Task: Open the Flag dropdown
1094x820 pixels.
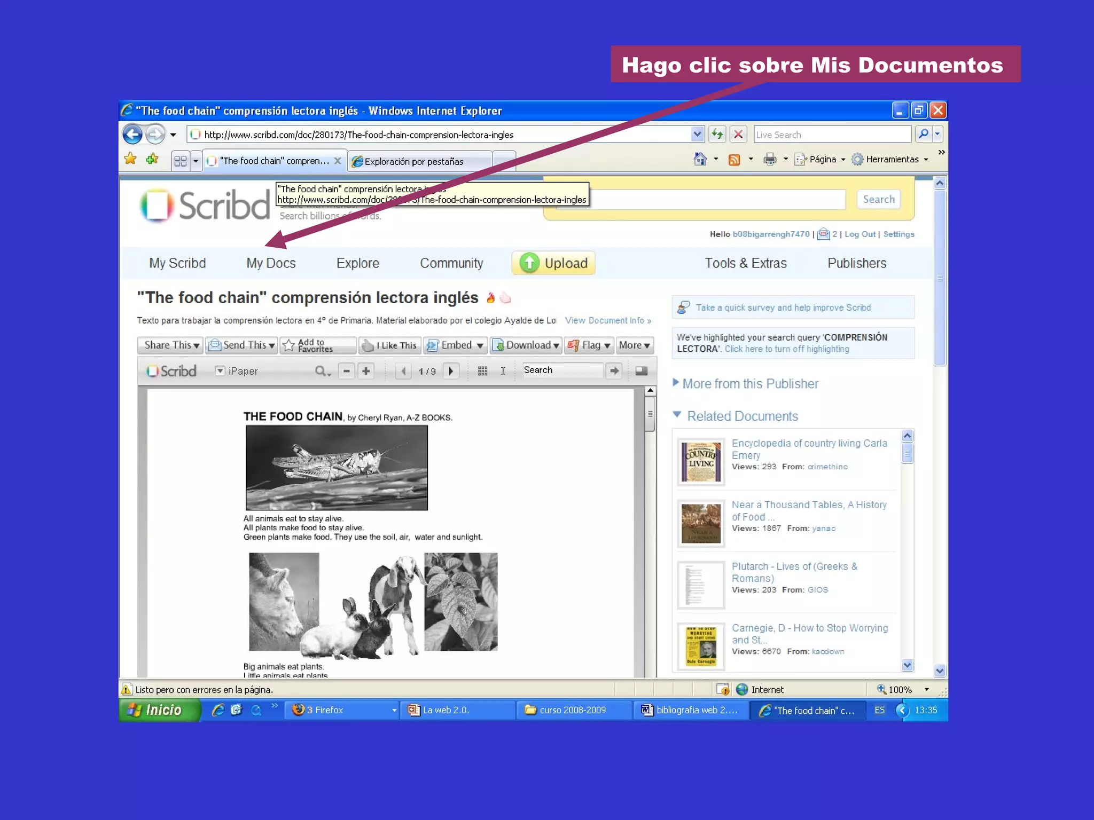Action: (x=590, y=345)
